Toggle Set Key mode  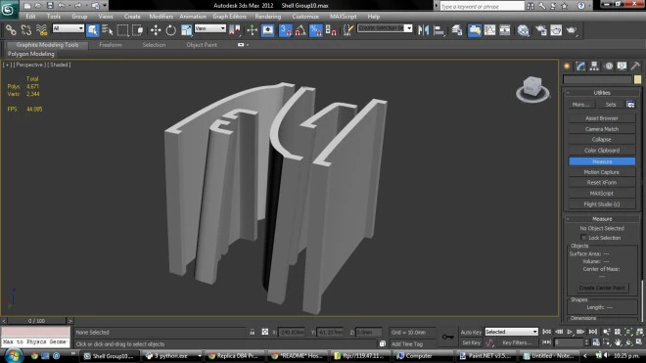pyautogui.click(x=471, y=342)
